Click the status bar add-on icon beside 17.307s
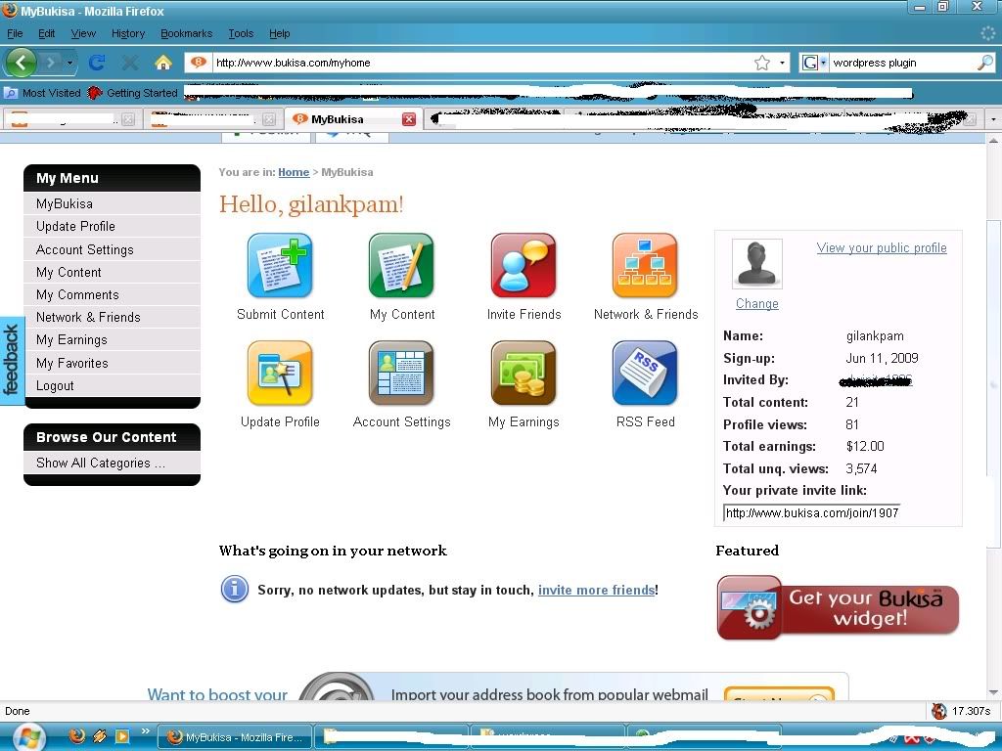Image resolution: width=1002 pixels, height=751 pixels. (x=938, y=711)
